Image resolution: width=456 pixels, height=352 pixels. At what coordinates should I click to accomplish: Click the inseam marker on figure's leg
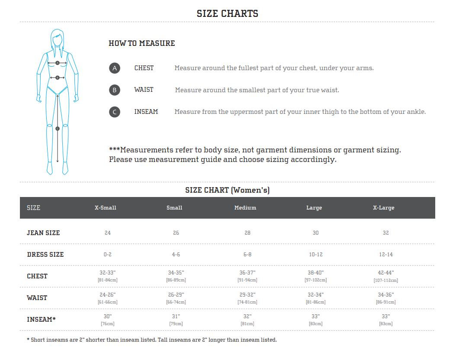[x=58, y=129]
